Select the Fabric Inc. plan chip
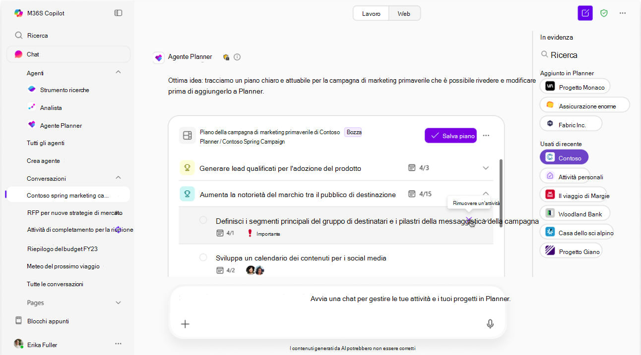Viewport: 641px width, 355px height. [x=571, y=123]
